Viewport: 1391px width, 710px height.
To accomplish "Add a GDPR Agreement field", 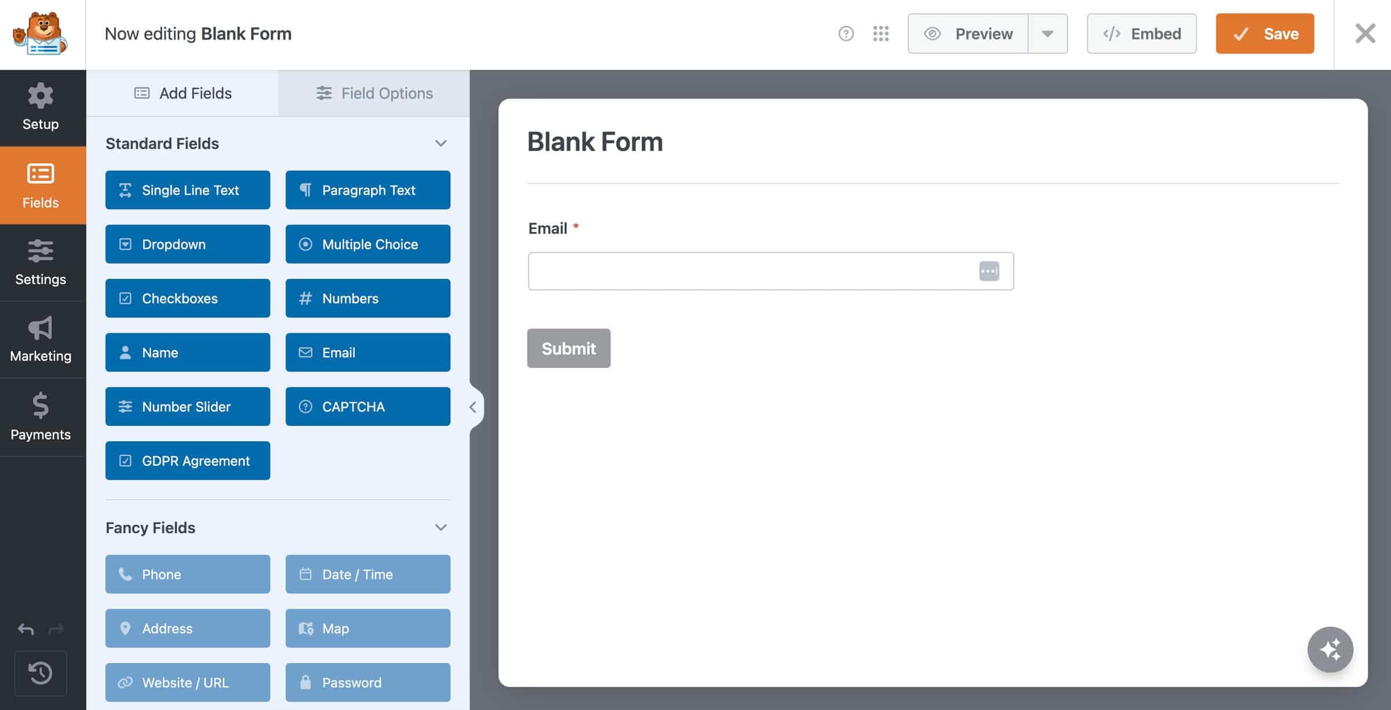I will [188, 461].
